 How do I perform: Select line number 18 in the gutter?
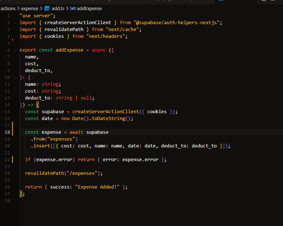pyautogui.click(x=7, y=132)
